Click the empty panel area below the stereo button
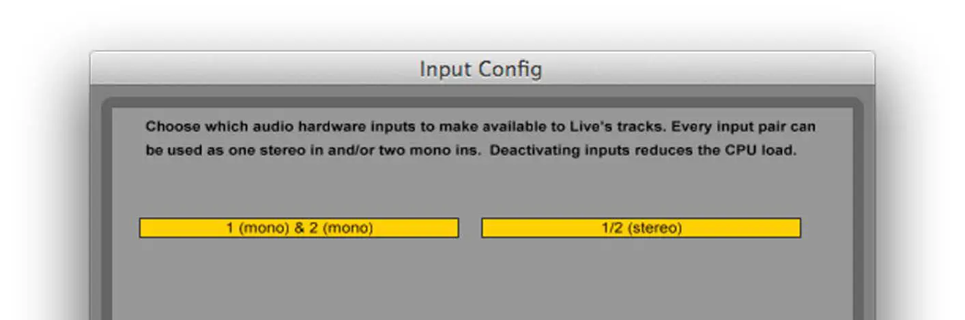 pos(641,279)
